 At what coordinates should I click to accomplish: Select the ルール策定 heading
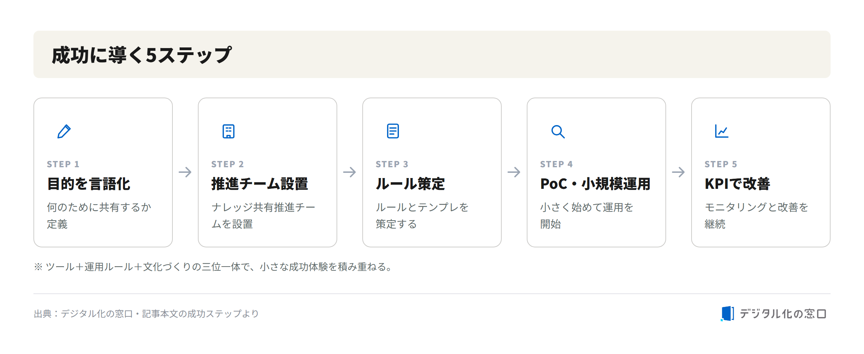(410, 184)
